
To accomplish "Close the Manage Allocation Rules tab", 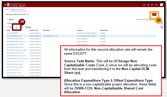I will coord(25,9).
